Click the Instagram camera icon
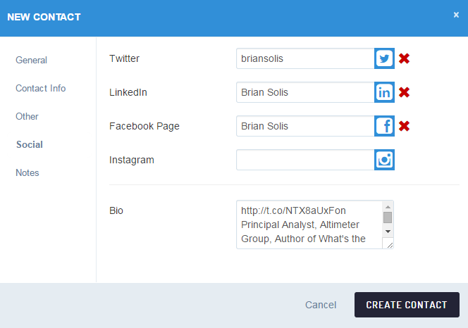468x328 pixels. point(384,160)
